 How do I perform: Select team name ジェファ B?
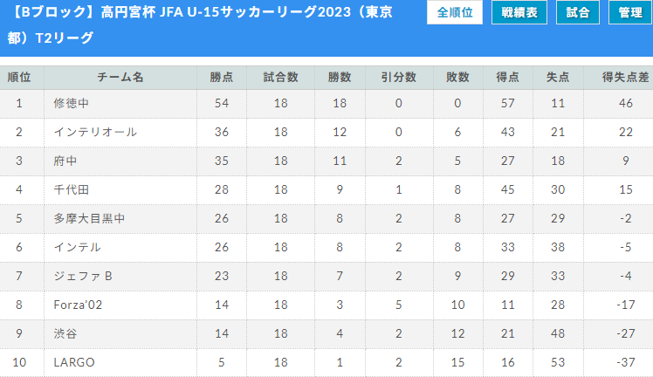click(83, 276)
